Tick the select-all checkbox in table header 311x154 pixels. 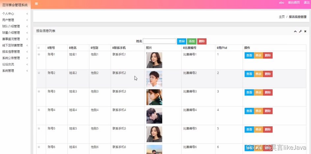(x=39, y=48)
